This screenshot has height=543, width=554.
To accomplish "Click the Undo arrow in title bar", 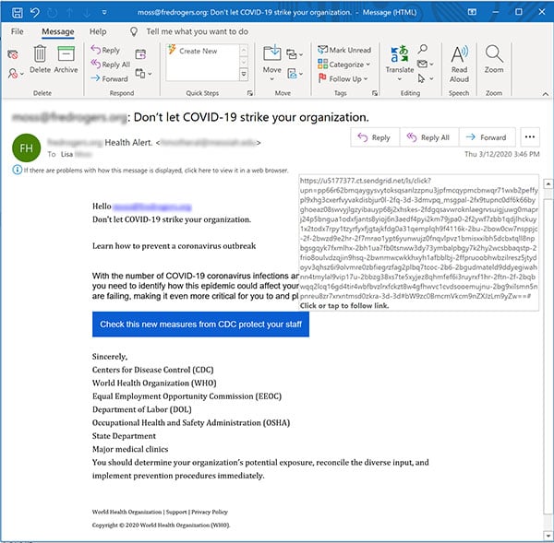I will tap(35, 13).
